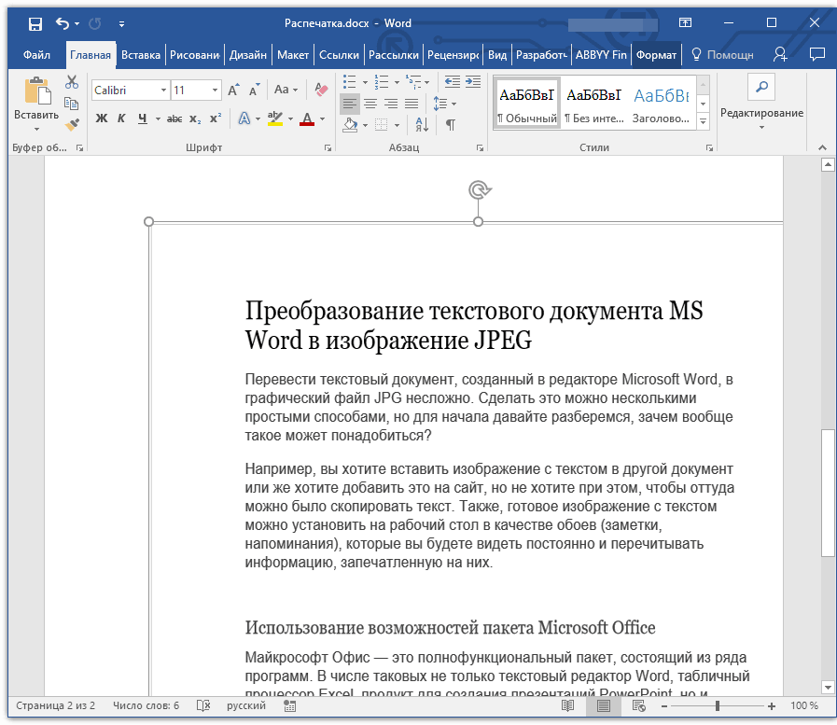Toggle italic (К) formatting

point(121,119)
